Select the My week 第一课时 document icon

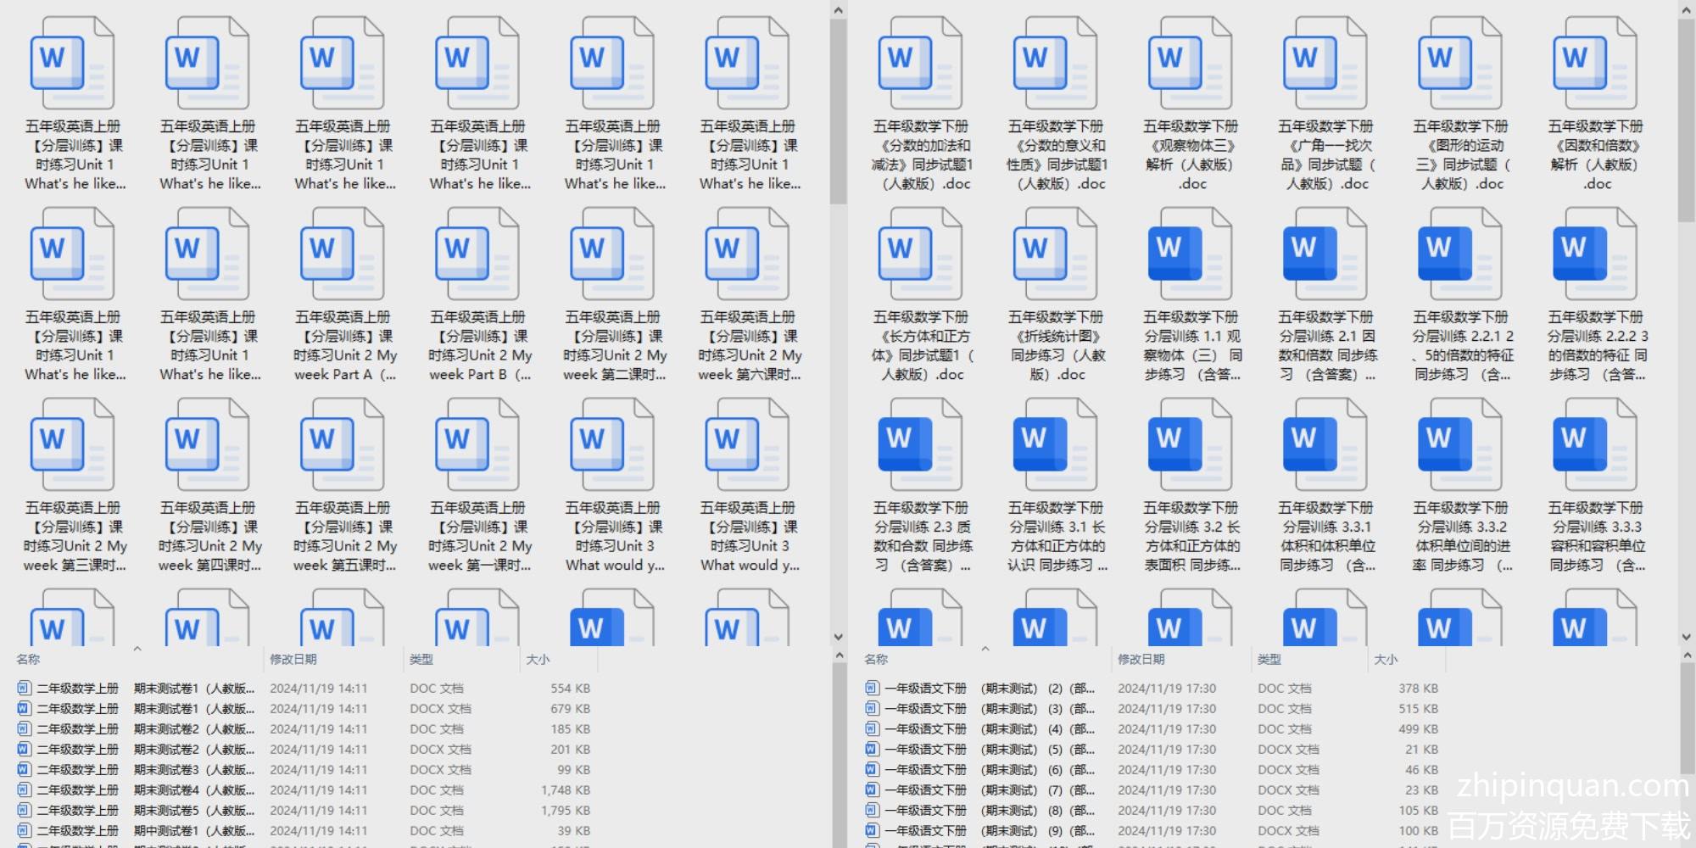click(x=477, y=445)
